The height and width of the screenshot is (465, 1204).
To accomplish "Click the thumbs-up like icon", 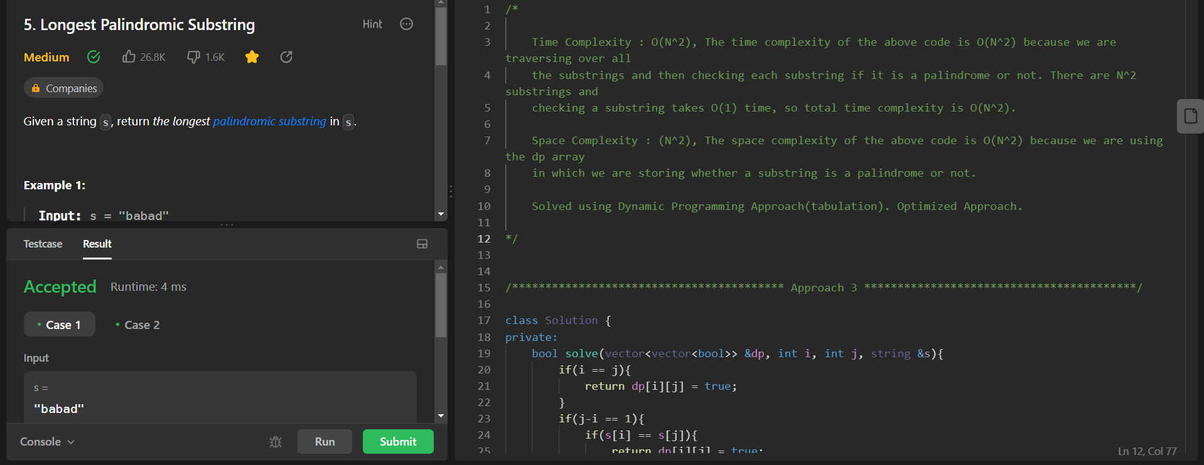I will (x=129, y=57).
